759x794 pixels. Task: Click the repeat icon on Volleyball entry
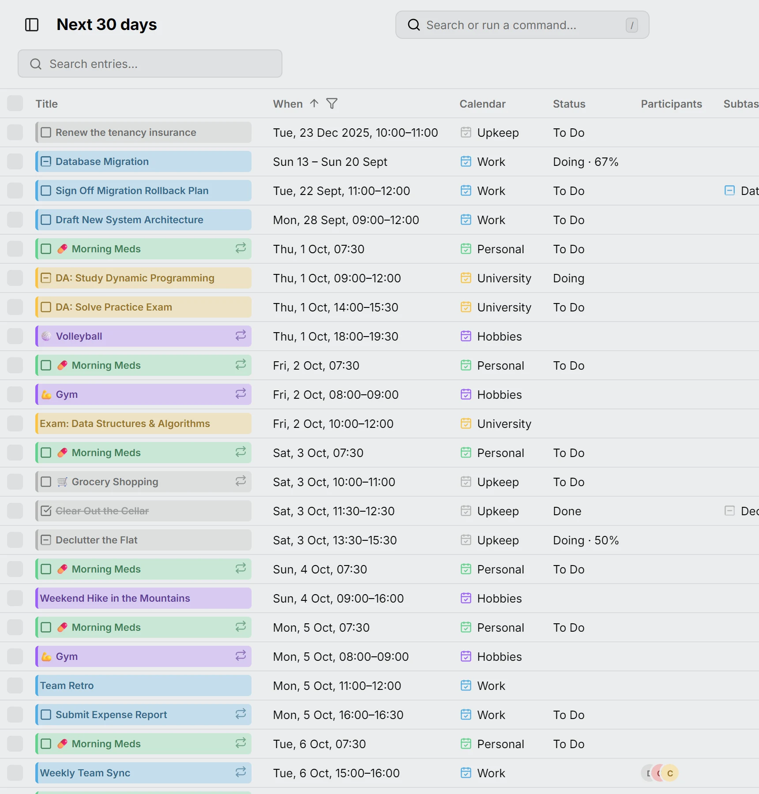click(240, 336)
